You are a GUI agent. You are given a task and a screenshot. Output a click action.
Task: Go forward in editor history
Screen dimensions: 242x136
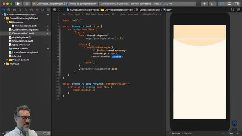coord(63,10)
